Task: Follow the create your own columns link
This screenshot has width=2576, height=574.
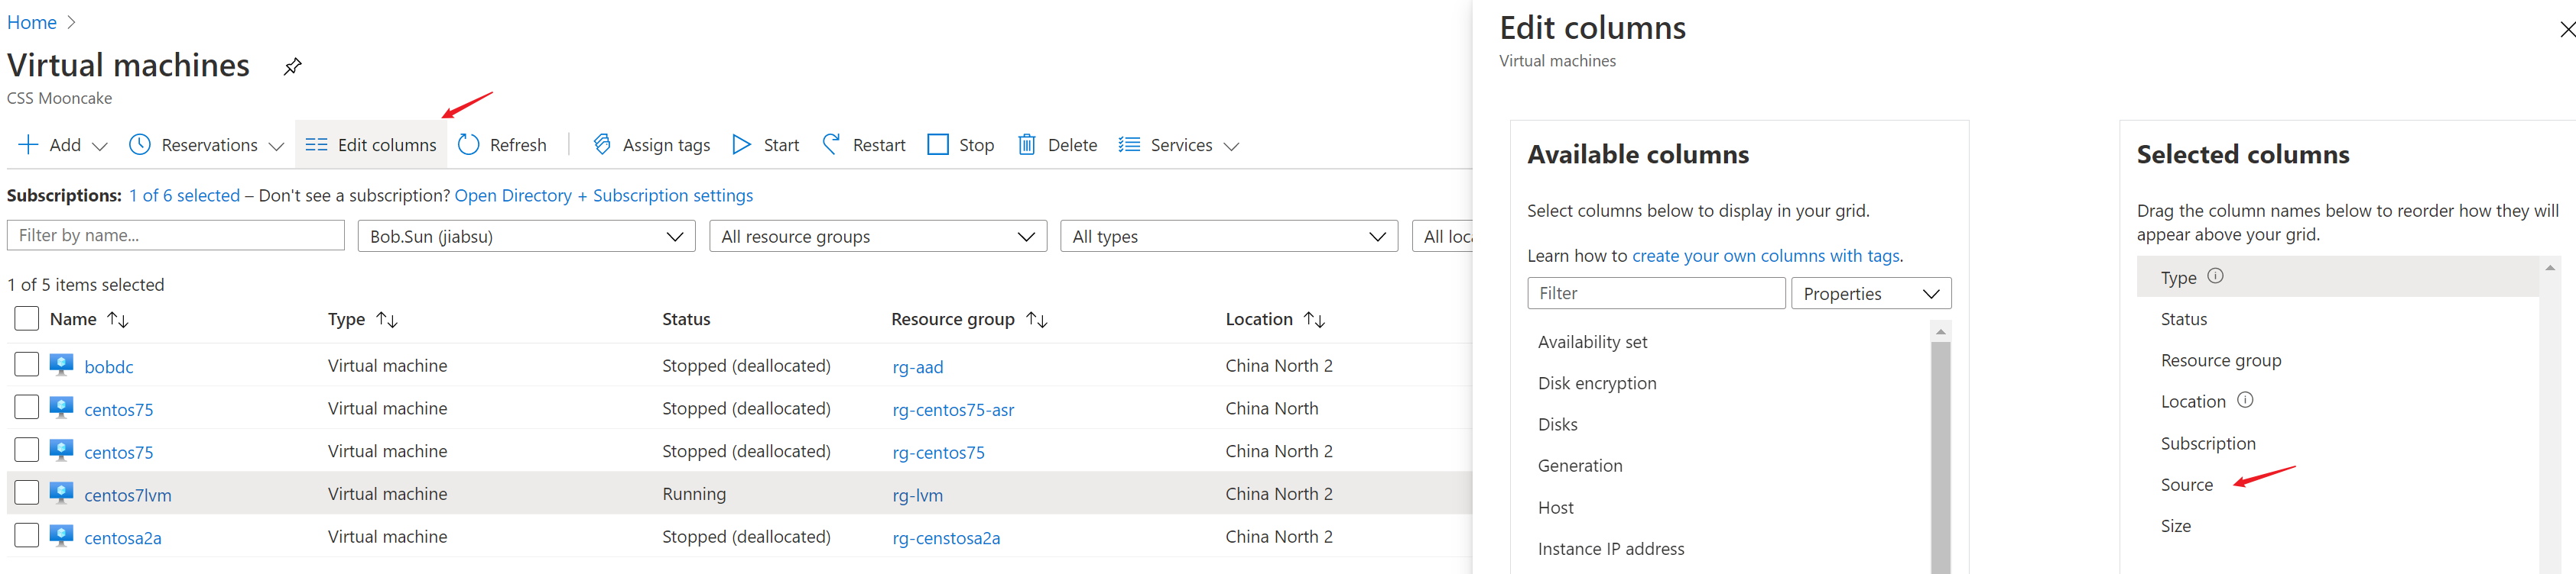Action: tap(1765, 256)
